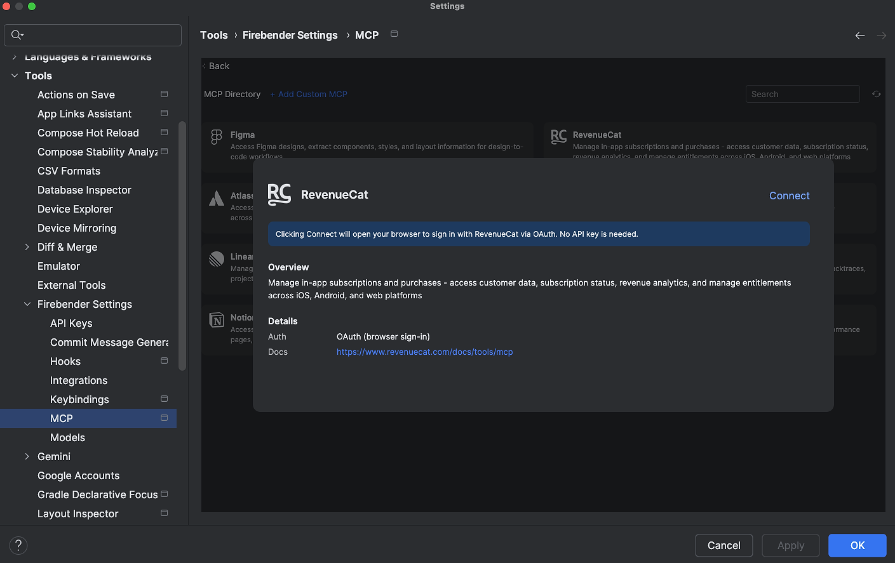Focus the settings search box
This screenshot has width=895, height=563.
point(93,35)
